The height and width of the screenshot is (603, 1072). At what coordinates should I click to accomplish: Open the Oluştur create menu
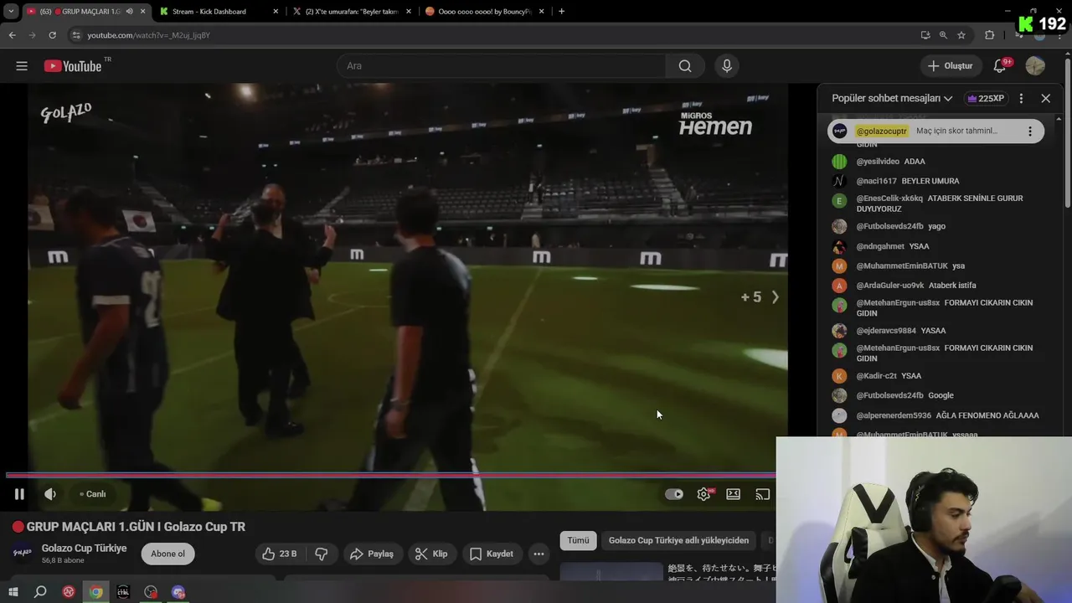pyautogui.click(x=951, y=66)
